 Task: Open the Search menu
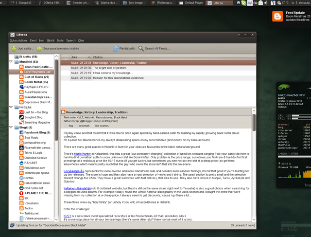(71, 40)
